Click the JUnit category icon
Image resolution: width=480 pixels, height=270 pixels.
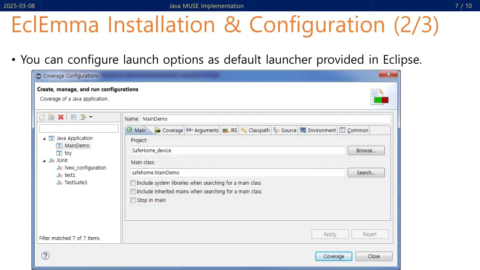tap(52, 160)
